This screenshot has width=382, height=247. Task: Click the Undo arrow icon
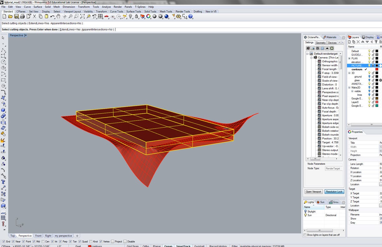pyautogui.click(x=52, y=17)
